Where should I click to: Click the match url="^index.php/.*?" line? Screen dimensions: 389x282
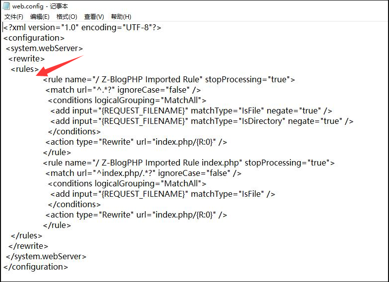(x=143, y=173)
